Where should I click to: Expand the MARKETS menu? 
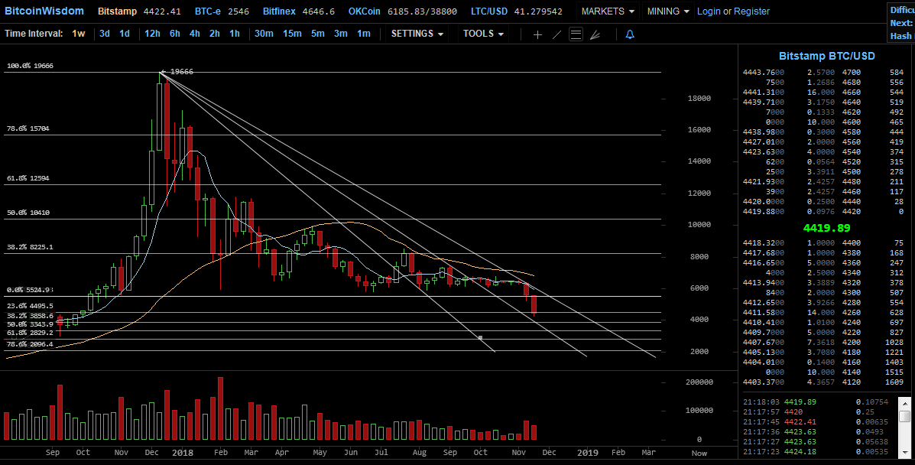[x=608, y=11]
